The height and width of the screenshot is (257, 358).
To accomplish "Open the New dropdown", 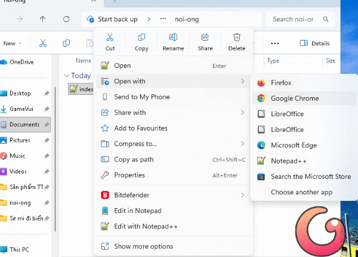I will (13, 44).
